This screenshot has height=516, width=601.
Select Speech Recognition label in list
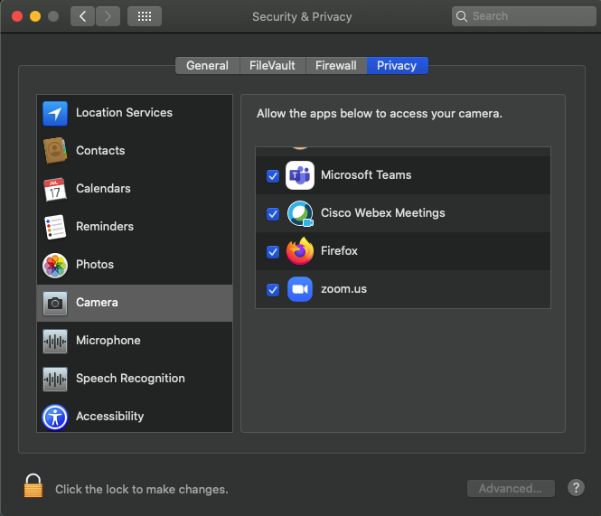(130, 378)
